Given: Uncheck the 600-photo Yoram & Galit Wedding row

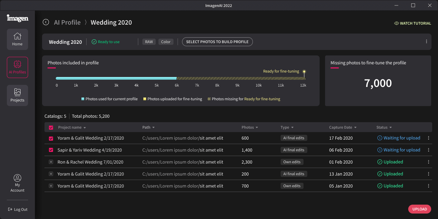Looking at the screenshot, I should 51,138.
